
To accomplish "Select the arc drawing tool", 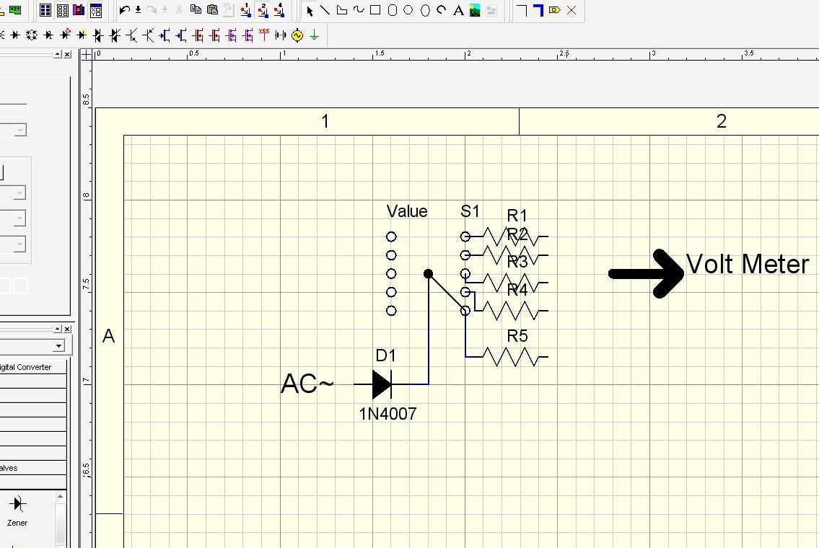I will point(442,10).
